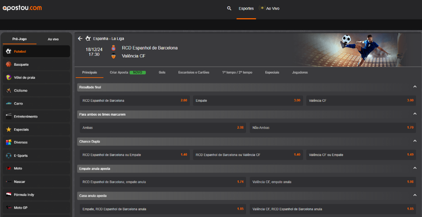
Task: Select Valência CF final result odds
Action: click(x=361, y=101)
